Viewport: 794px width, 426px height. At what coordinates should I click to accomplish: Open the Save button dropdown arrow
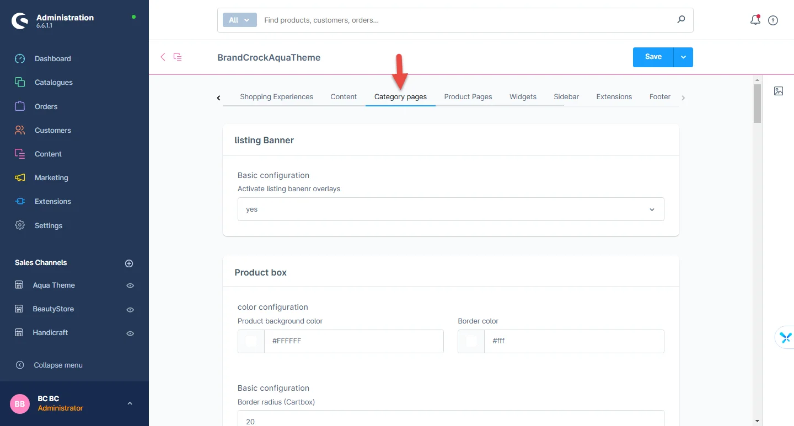tap(683, 57)
